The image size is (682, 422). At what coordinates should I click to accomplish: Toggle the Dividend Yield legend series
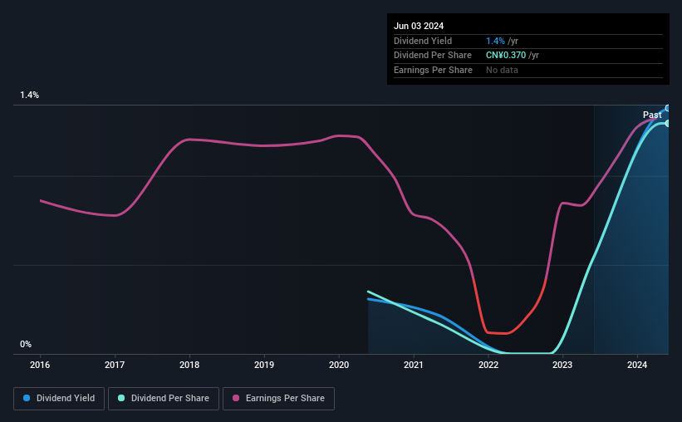(59, 399)
